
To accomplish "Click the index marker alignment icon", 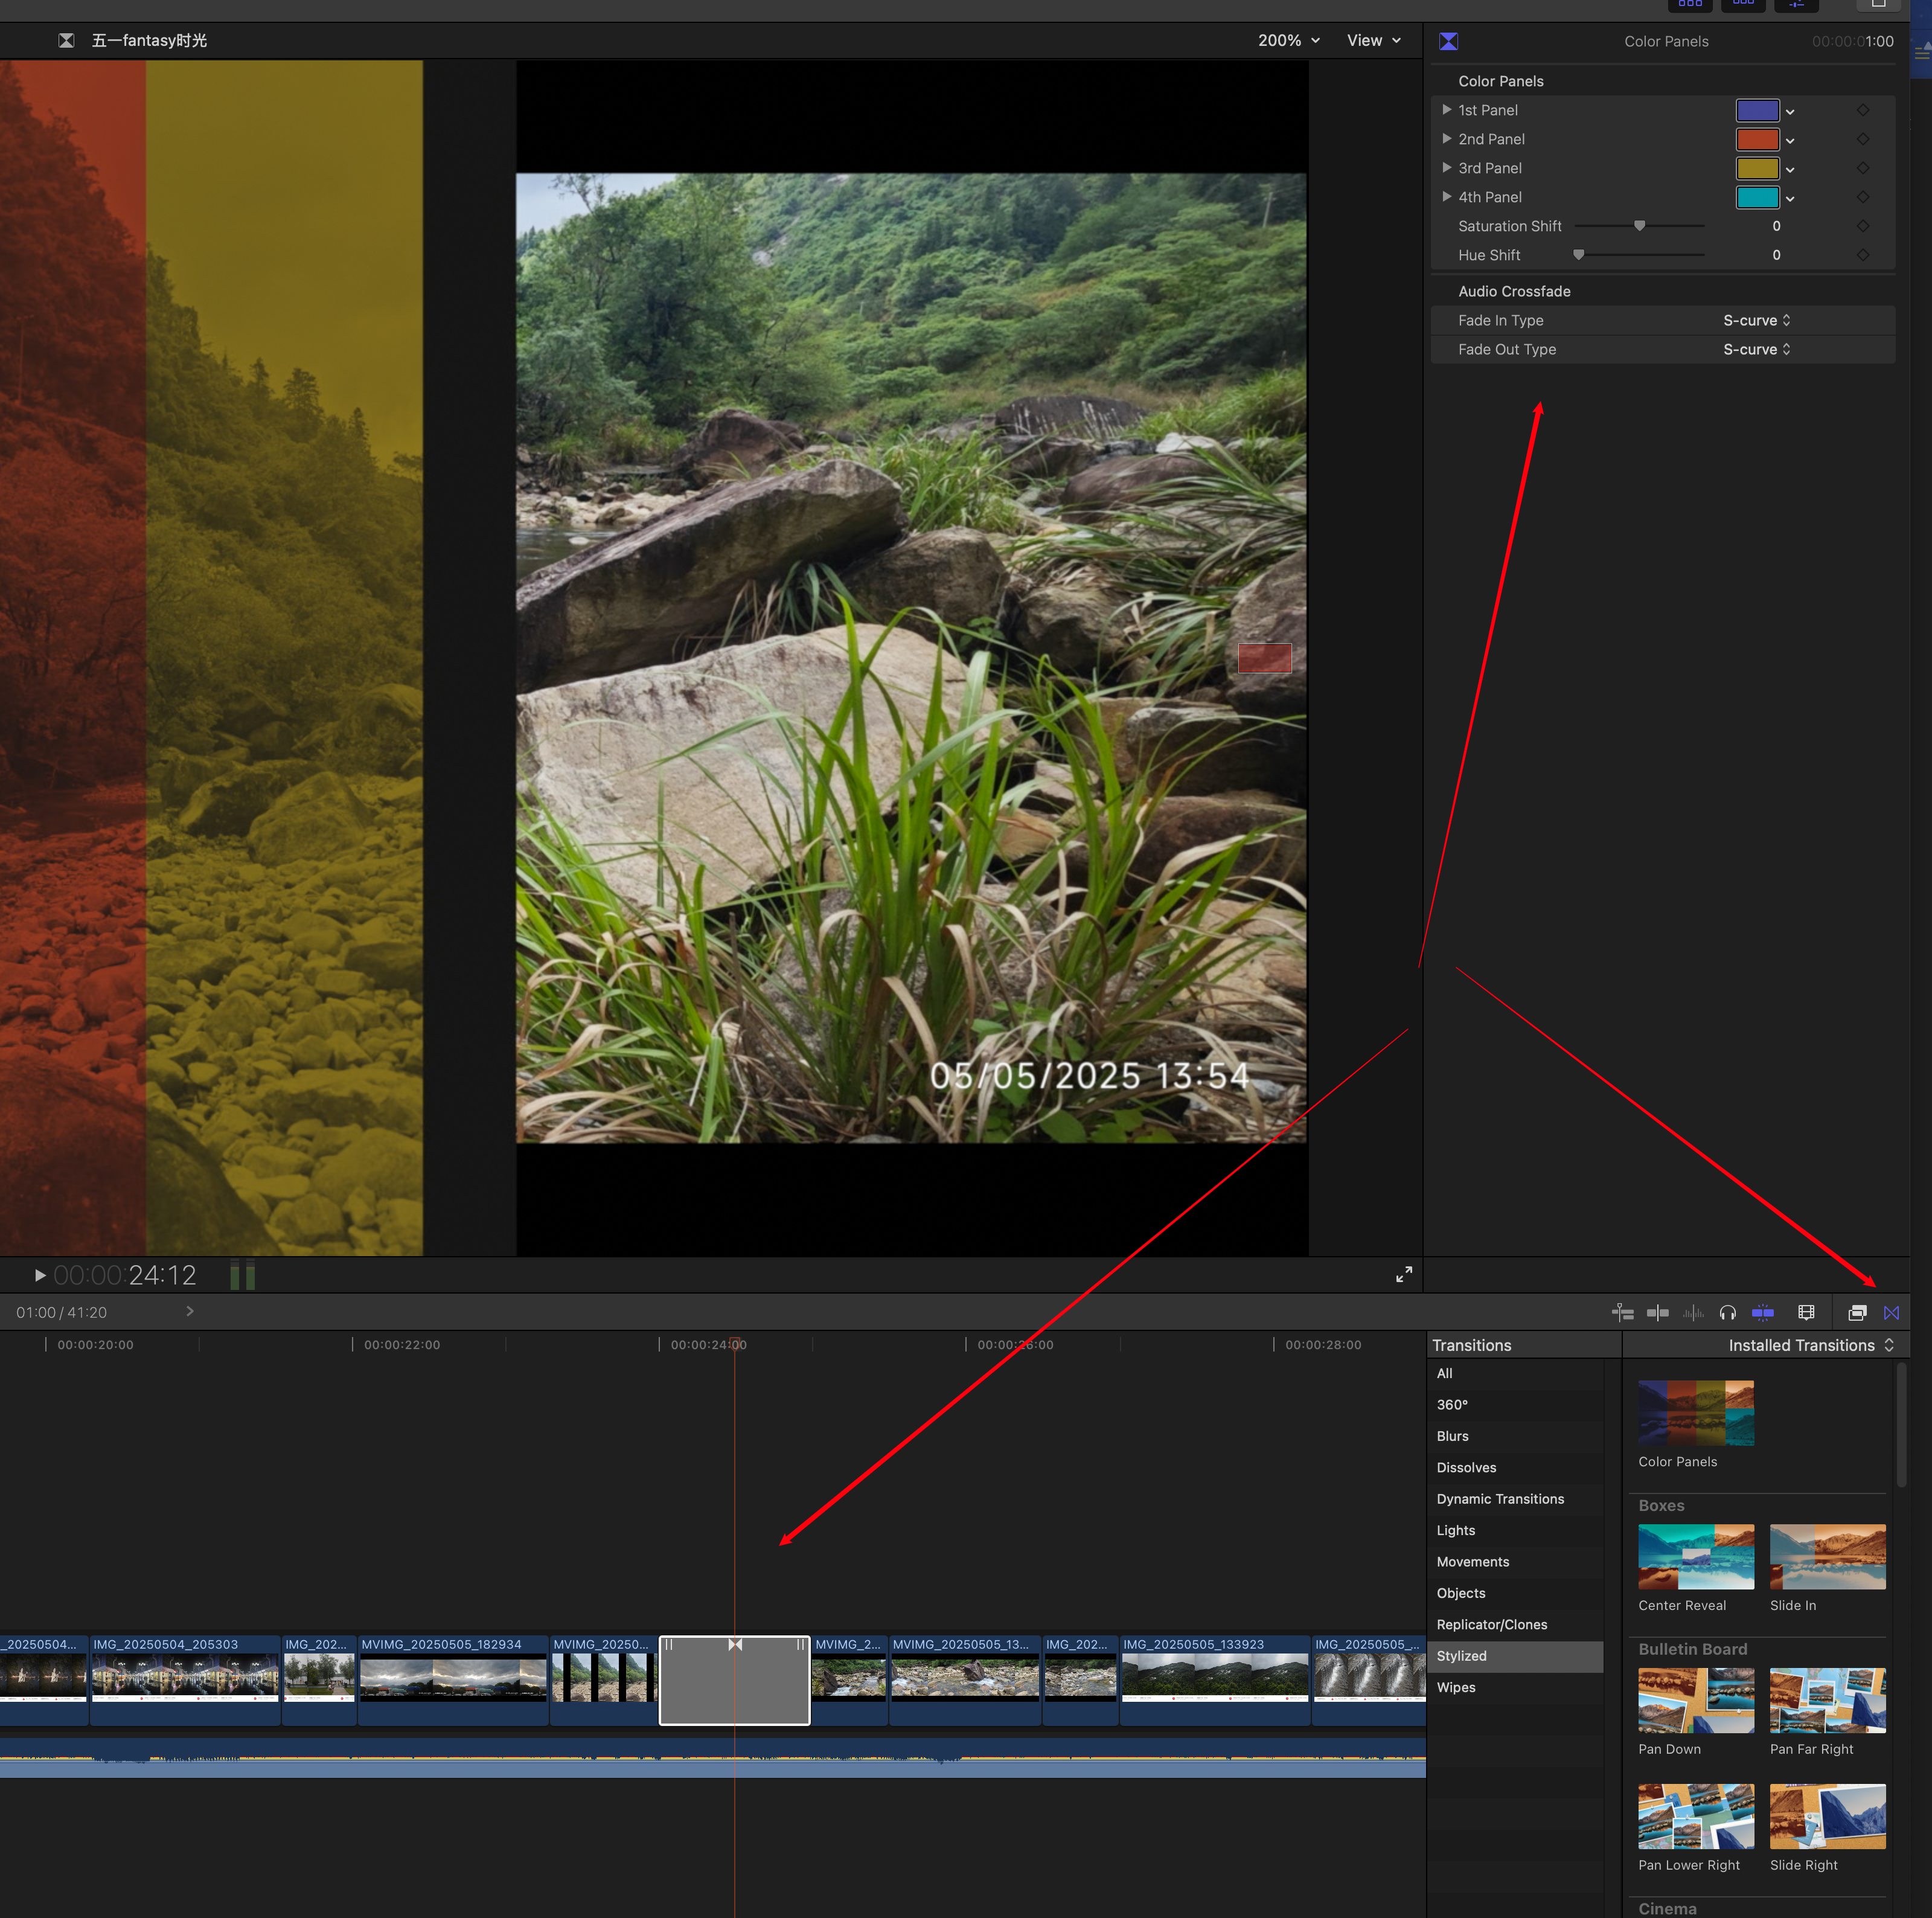I will click(x=1623, y=1313).
